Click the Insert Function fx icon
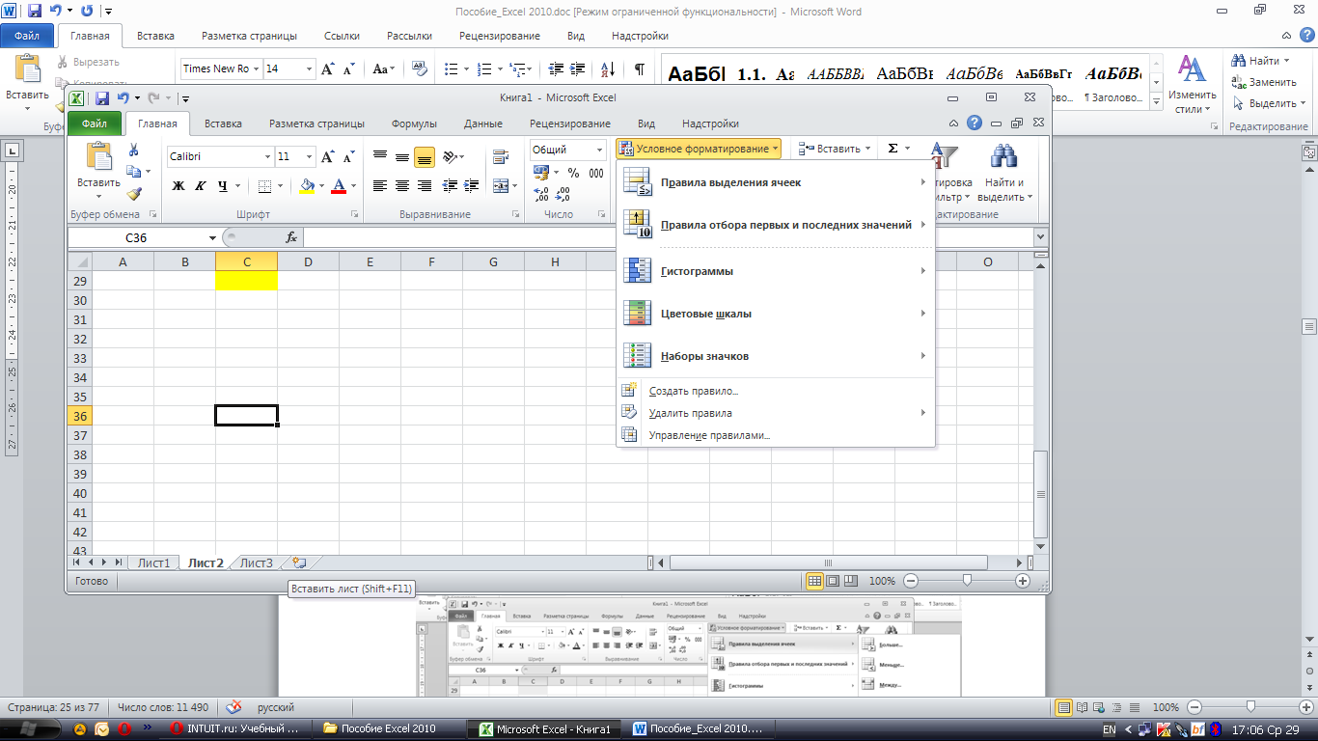 [291, 237]
